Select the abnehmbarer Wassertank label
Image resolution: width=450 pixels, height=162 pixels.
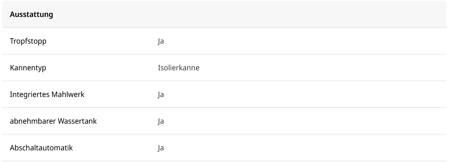point(53,121)
